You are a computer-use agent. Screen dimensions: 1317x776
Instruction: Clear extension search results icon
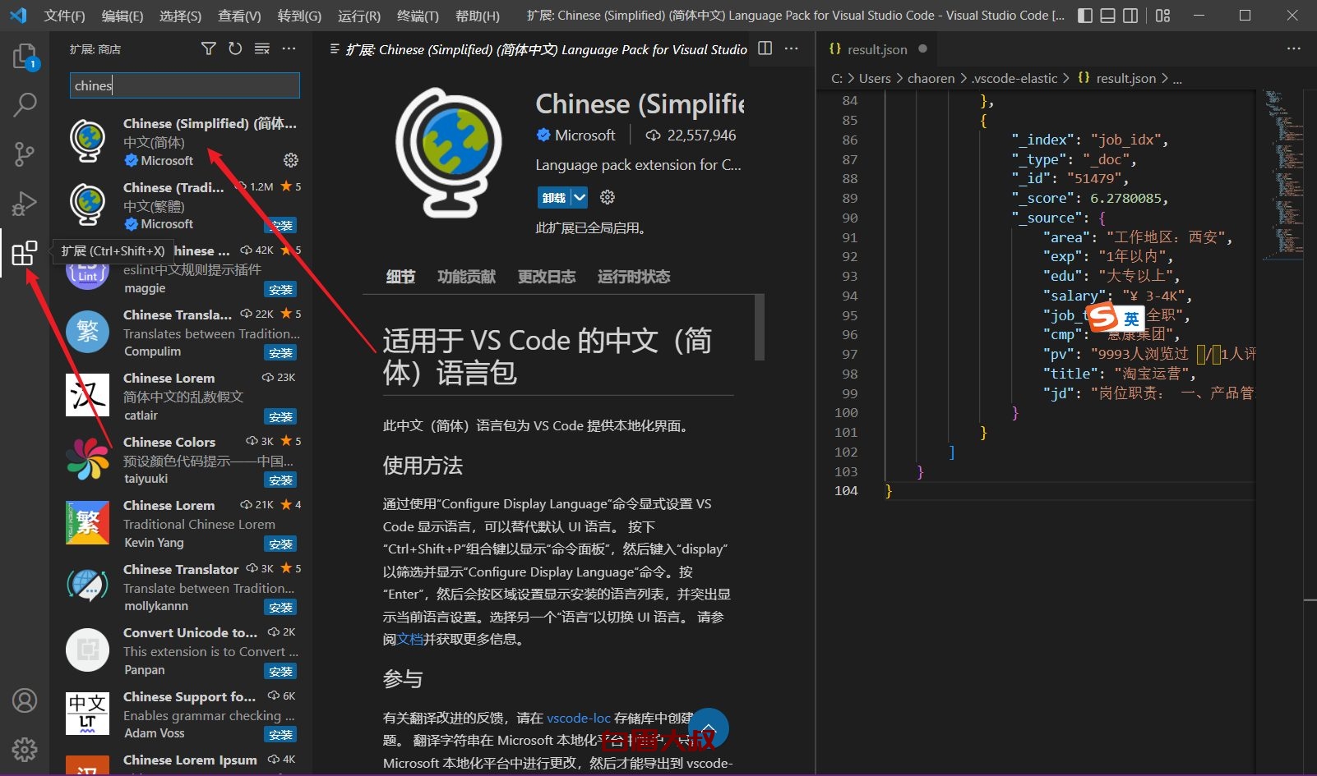(262, 49)
